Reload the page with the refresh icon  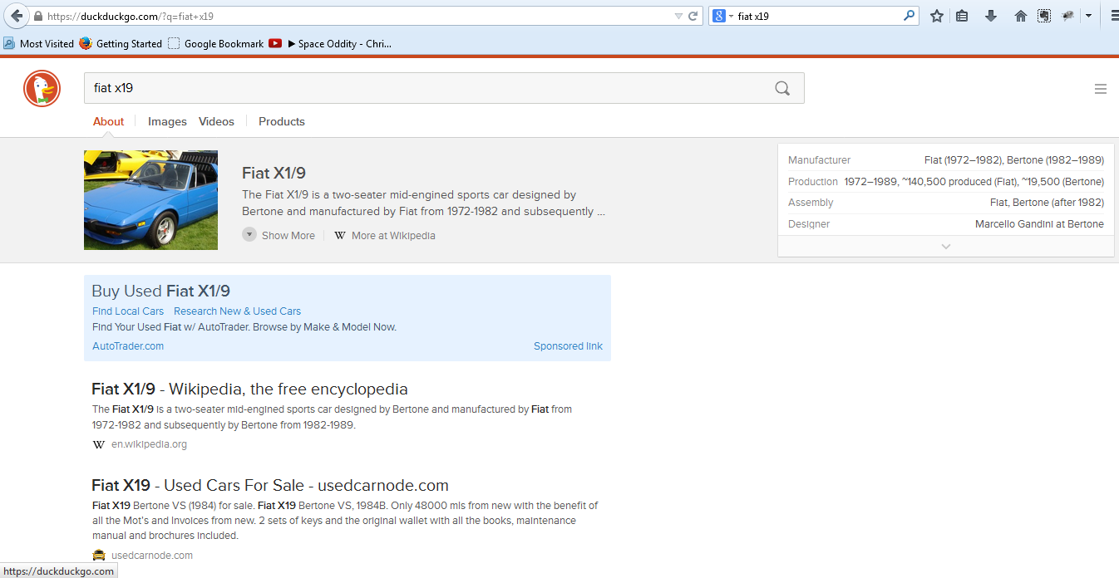693,16
